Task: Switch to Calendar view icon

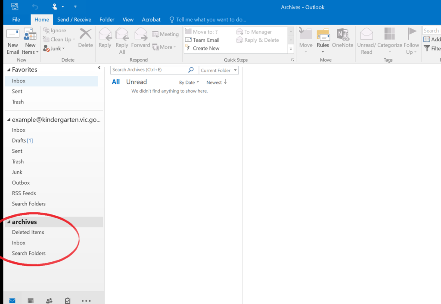Action: coord(31,301)
